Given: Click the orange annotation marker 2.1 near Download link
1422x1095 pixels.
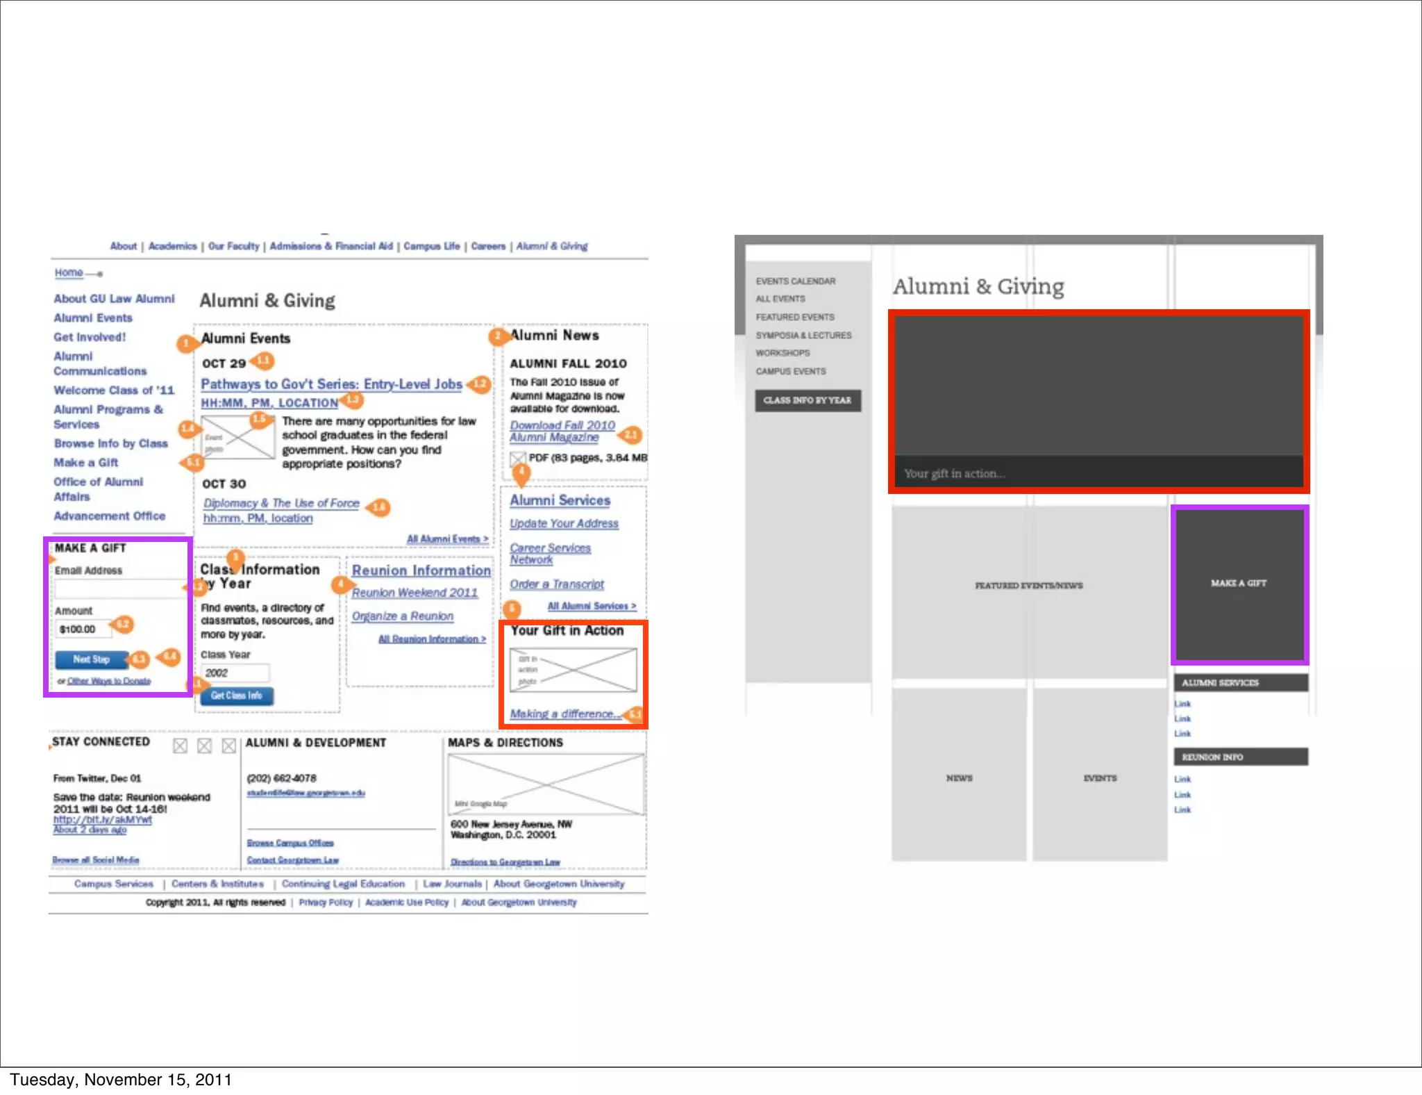Looking at the screenshot, I should [x=630, y=435].
